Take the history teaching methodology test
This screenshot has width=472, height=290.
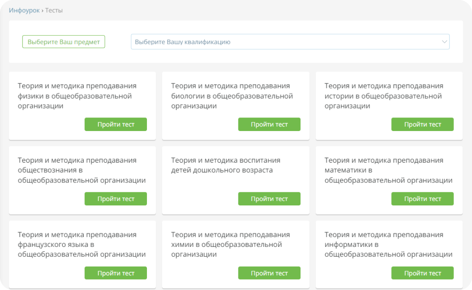[x=422, y=124]
